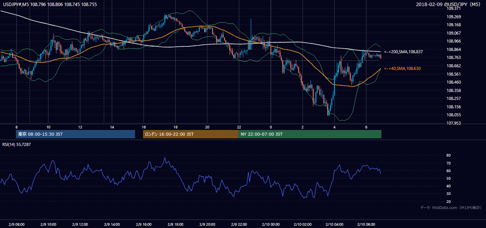Click the 2/9 10:00 time label
This screenshot has height=228, width=486.
click(48, 224)
